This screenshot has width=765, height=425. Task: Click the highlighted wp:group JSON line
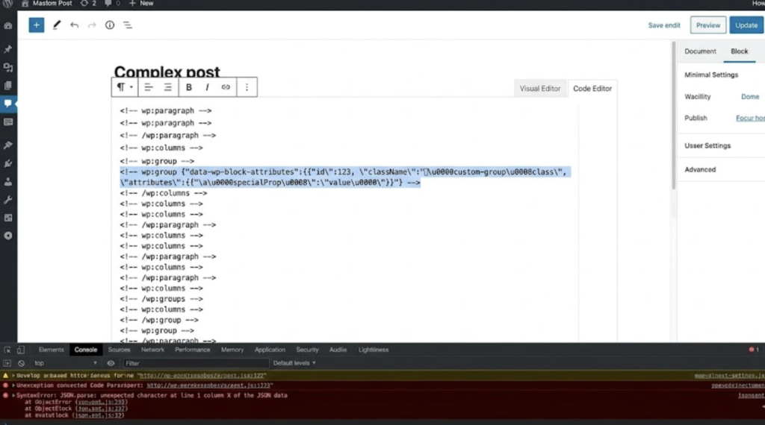click(x=345, y=177)
